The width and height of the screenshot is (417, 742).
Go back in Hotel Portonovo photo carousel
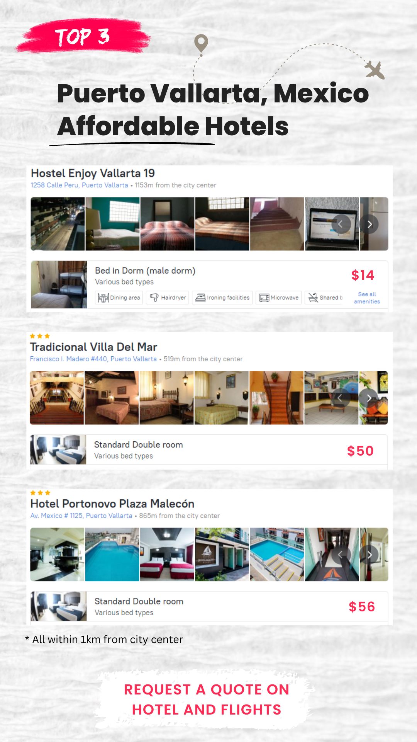pos(341,555)
